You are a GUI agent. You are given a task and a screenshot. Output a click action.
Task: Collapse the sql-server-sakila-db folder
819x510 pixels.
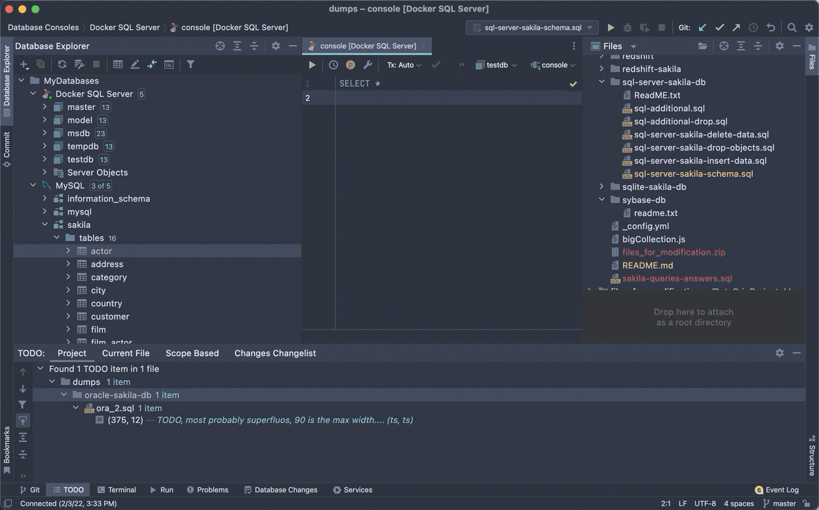(601, 82)
